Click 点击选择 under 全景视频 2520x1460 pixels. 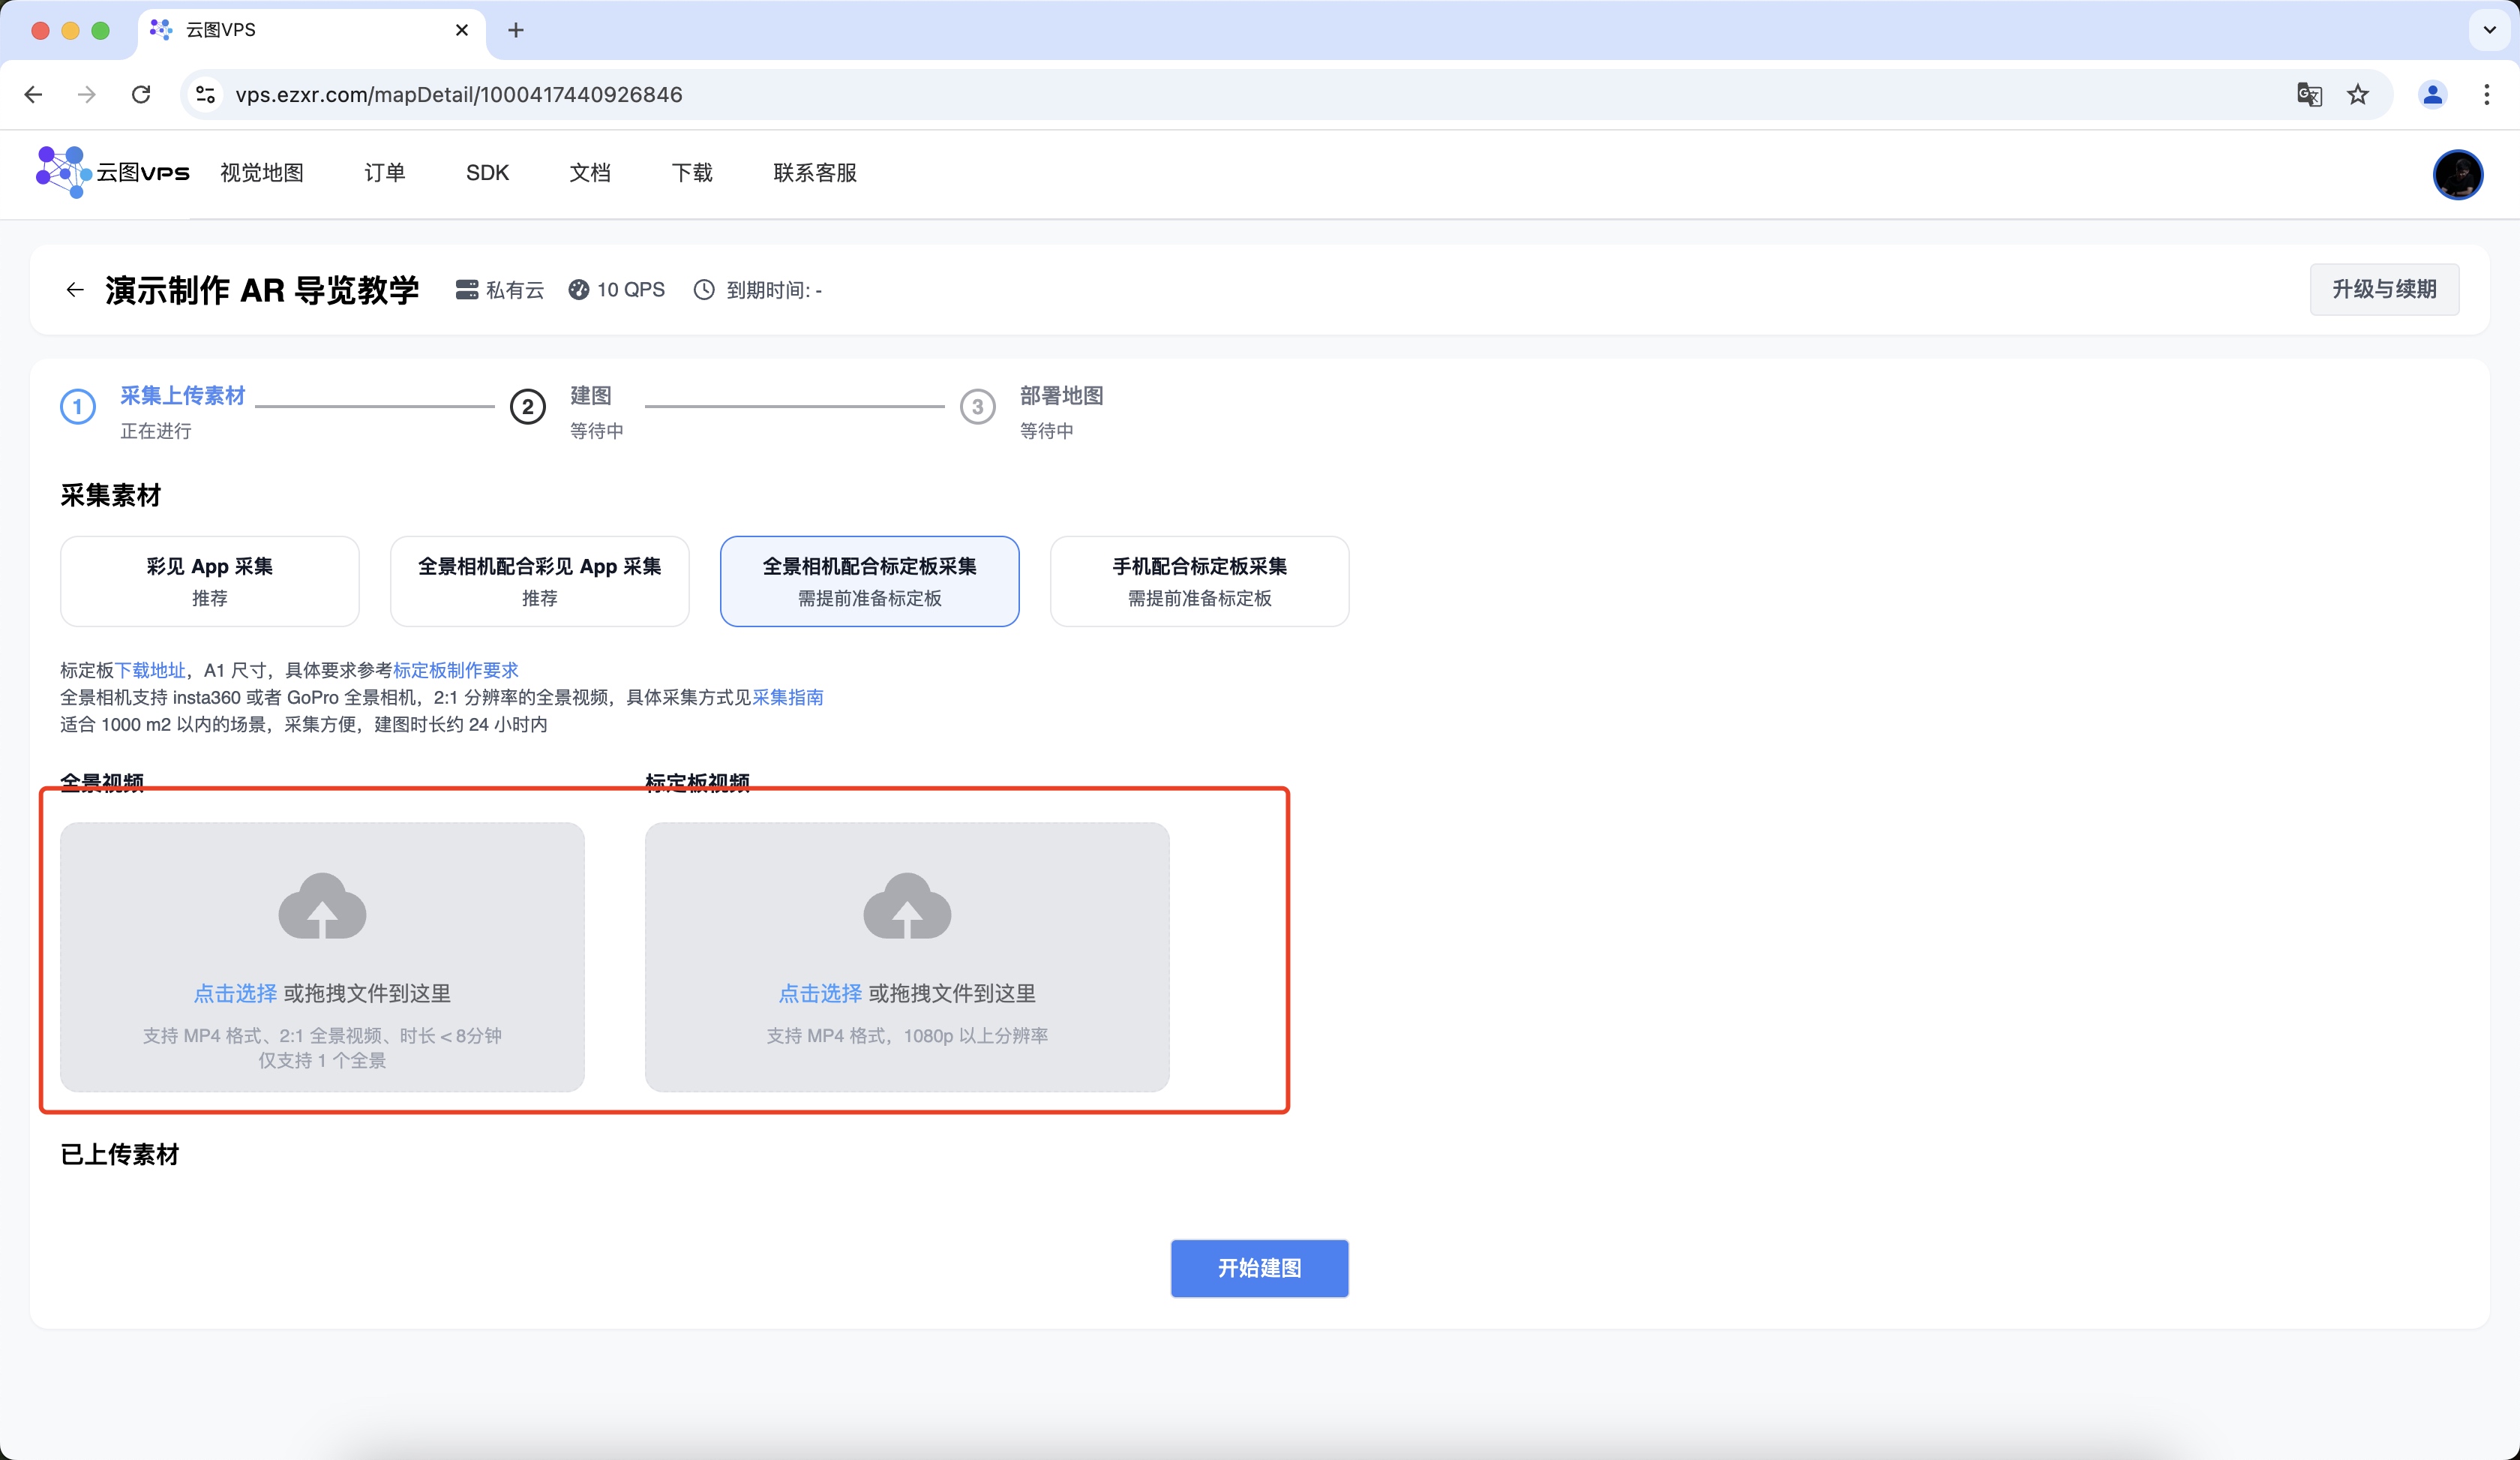pos(235,993)
